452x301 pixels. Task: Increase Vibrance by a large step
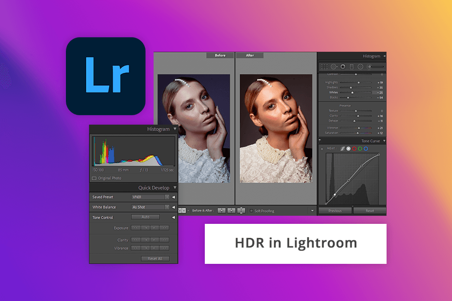(164, 248)
